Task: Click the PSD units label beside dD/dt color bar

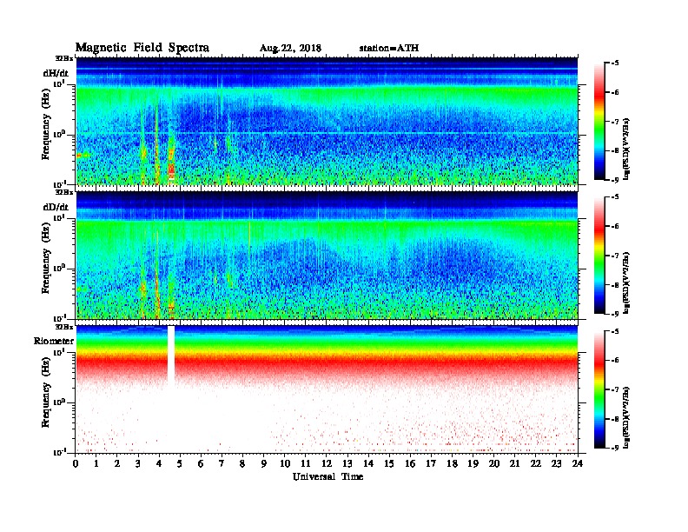Action: [626, 283]
